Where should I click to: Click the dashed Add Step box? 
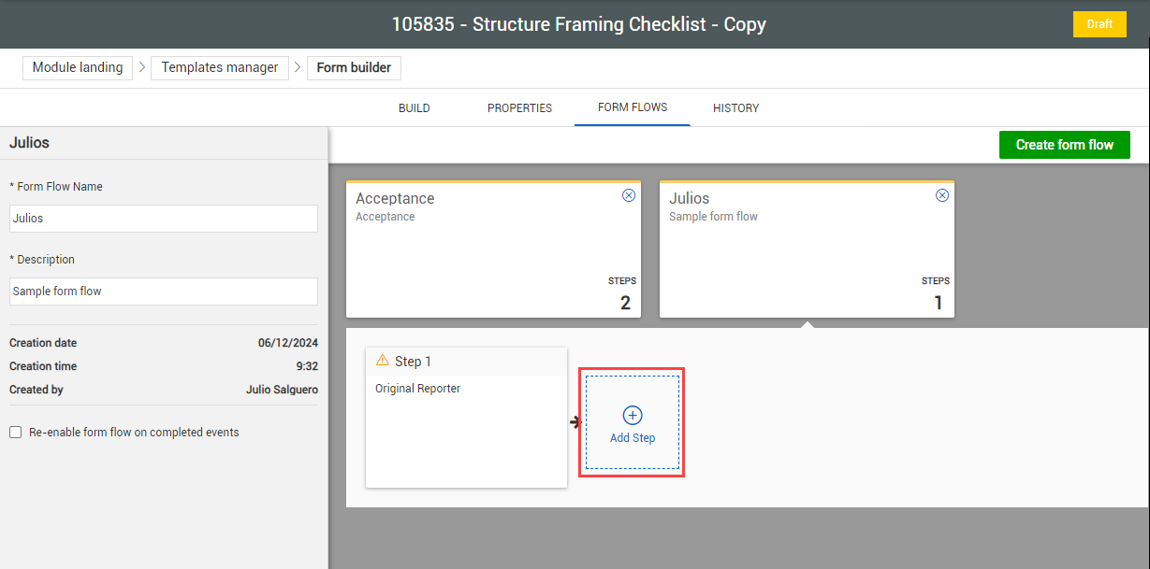632,422
